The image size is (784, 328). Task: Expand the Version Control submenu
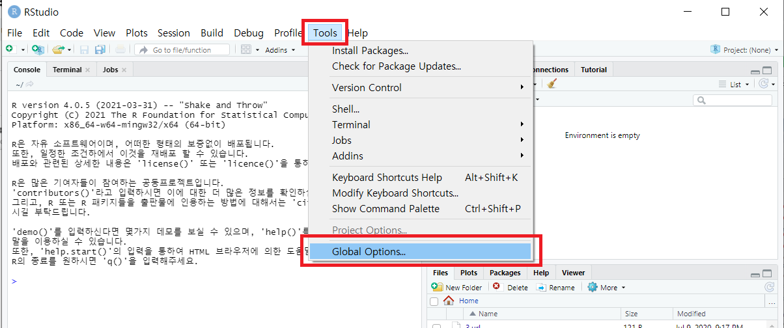click(421, 87)
